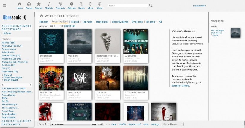Click the up arrow next to letter A
245x128 pixels.
point(31,85)
